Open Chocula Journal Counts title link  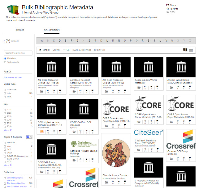pyautogui.click(x=115, y=175)
